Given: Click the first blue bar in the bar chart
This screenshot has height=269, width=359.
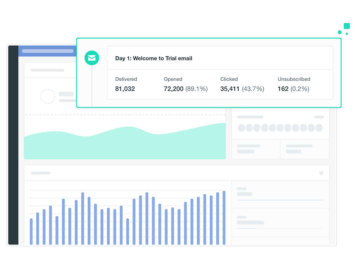Looking at the screenshot, I should pyautogui.click(x=31, y=232).
